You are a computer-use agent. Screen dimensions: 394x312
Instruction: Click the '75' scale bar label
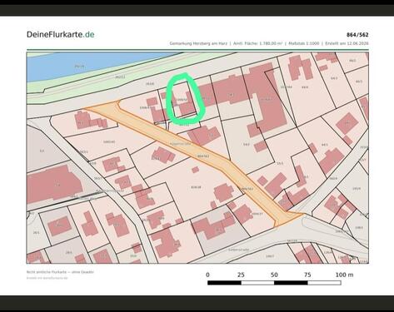[307, 275]
